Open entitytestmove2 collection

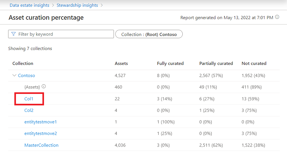click(x=40, y=133)
